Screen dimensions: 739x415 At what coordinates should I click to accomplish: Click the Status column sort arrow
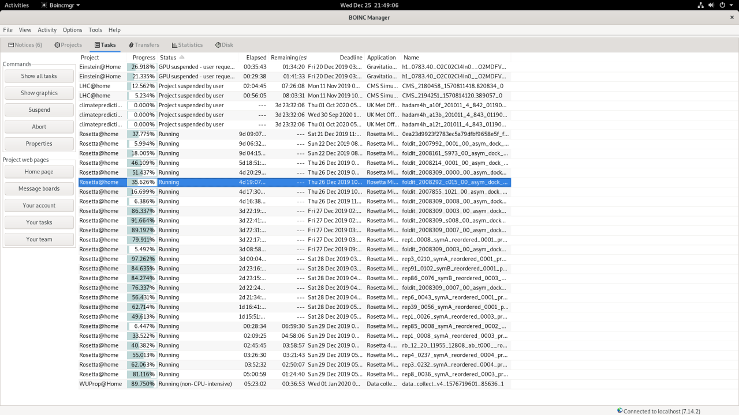[x=182, y=57]
